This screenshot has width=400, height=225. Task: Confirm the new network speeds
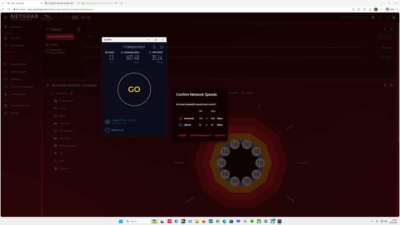[x=220, y=136]
